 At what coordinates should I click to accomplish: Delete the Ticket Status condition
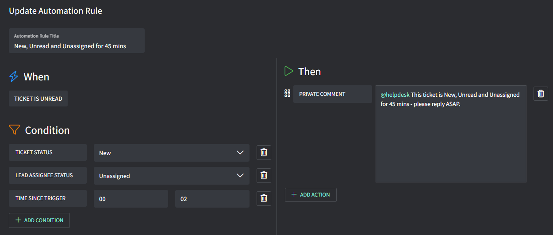(264, 152)
